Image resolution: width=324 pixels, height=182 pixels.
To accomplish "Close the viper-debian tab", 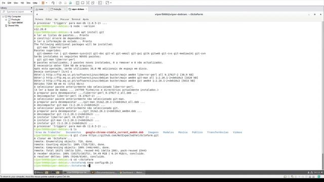I will point(87,9).
